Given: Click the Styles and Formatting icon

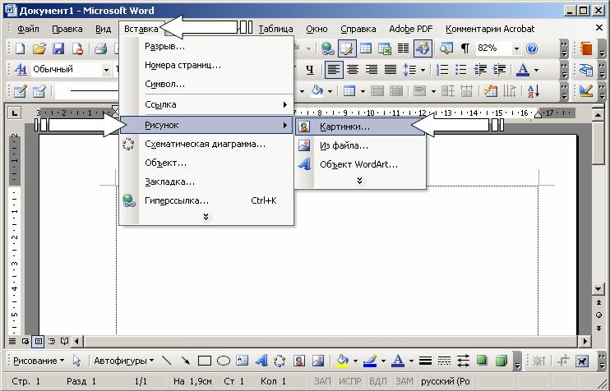Looking at the screenshot, I should [21, 70].
